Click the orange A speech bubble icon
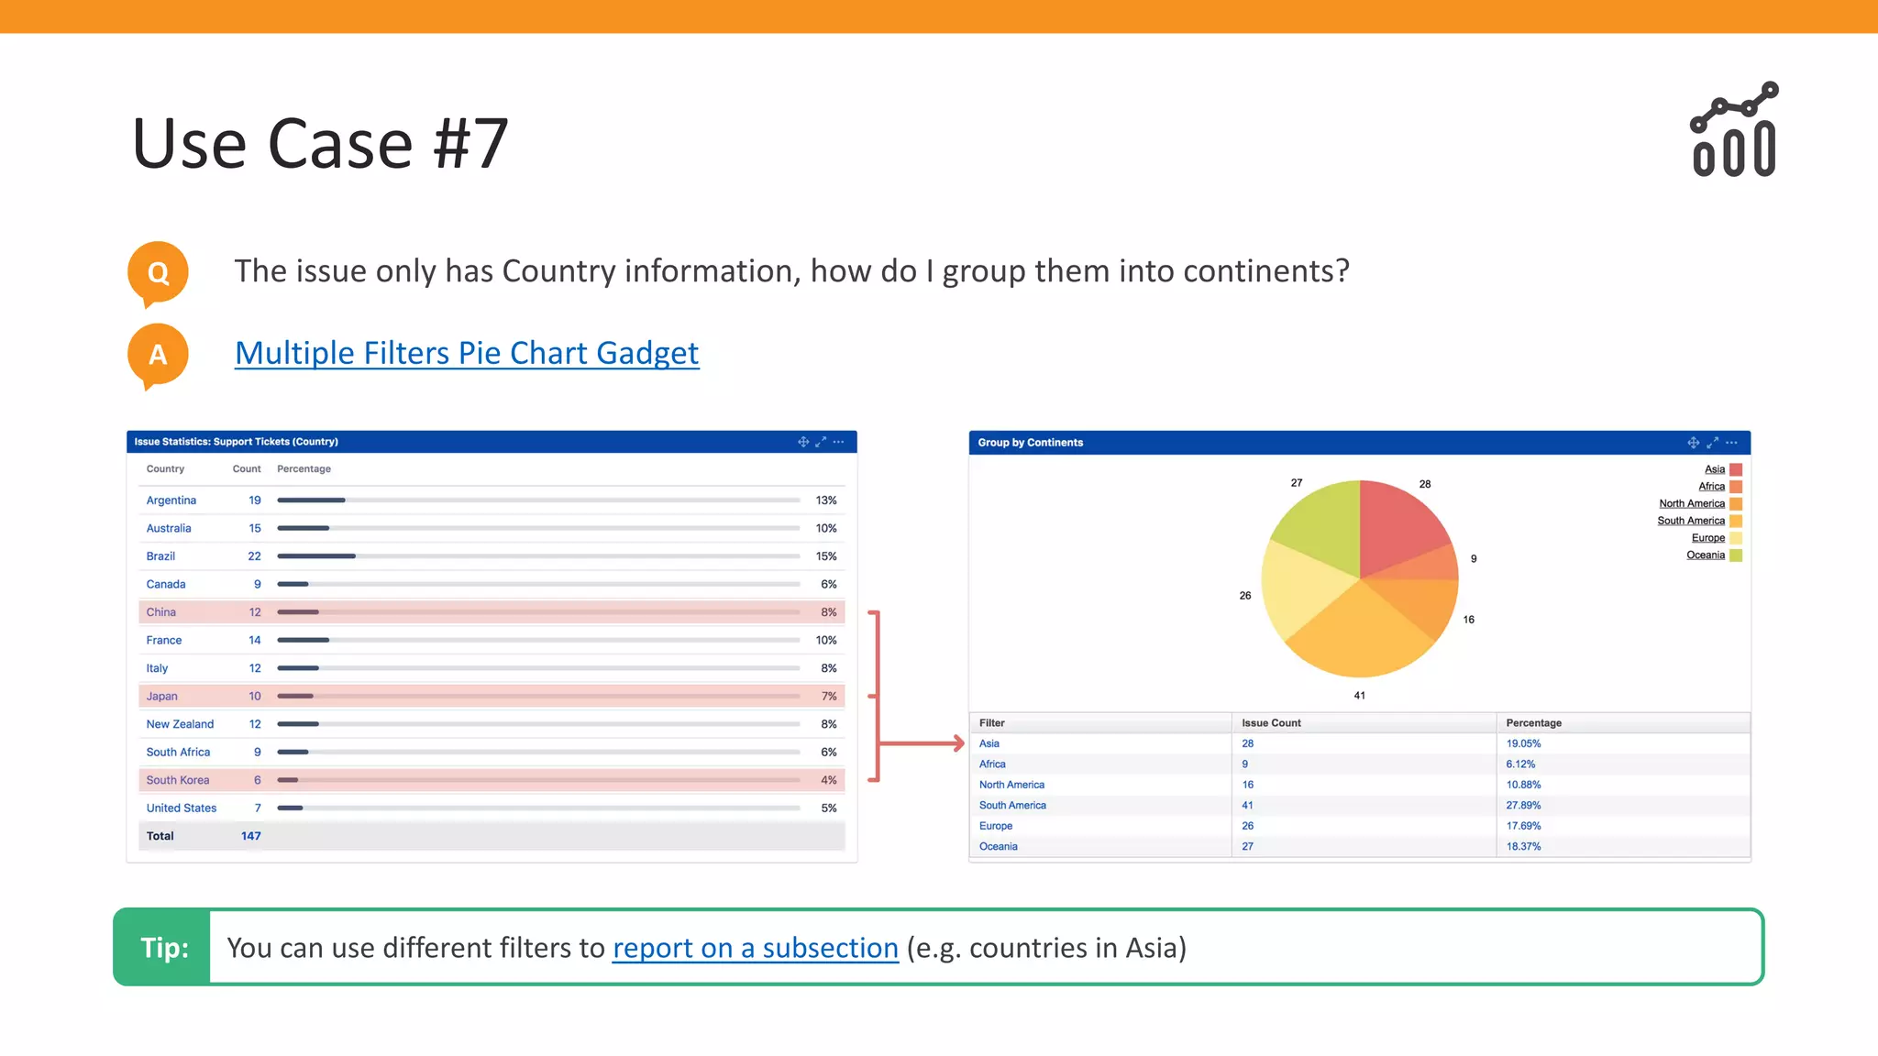The height and width of the screenshot is (1056, 1878). (x=158, y=355)
